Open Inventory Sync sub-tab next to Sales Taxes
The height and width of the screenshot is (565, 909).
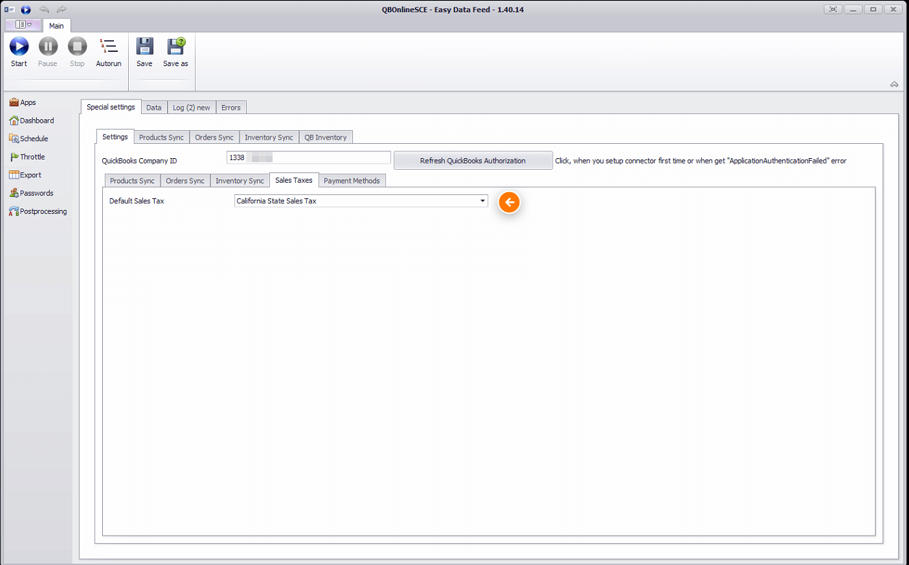(x=240, y=181)
